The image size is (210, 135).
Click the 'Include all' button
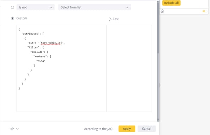pos(171,3)
